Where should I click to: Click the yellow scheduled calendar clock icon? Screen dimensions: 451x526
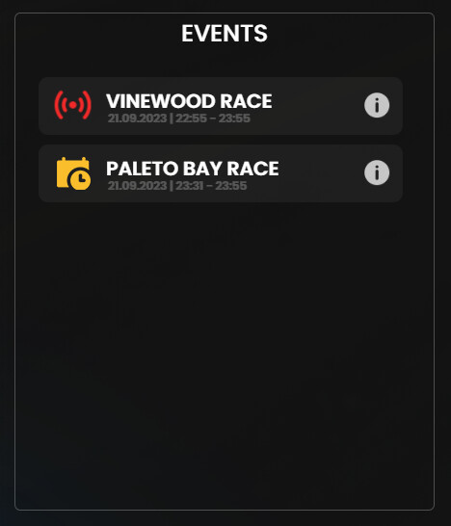pyautogui.click(x=73, y=173)
